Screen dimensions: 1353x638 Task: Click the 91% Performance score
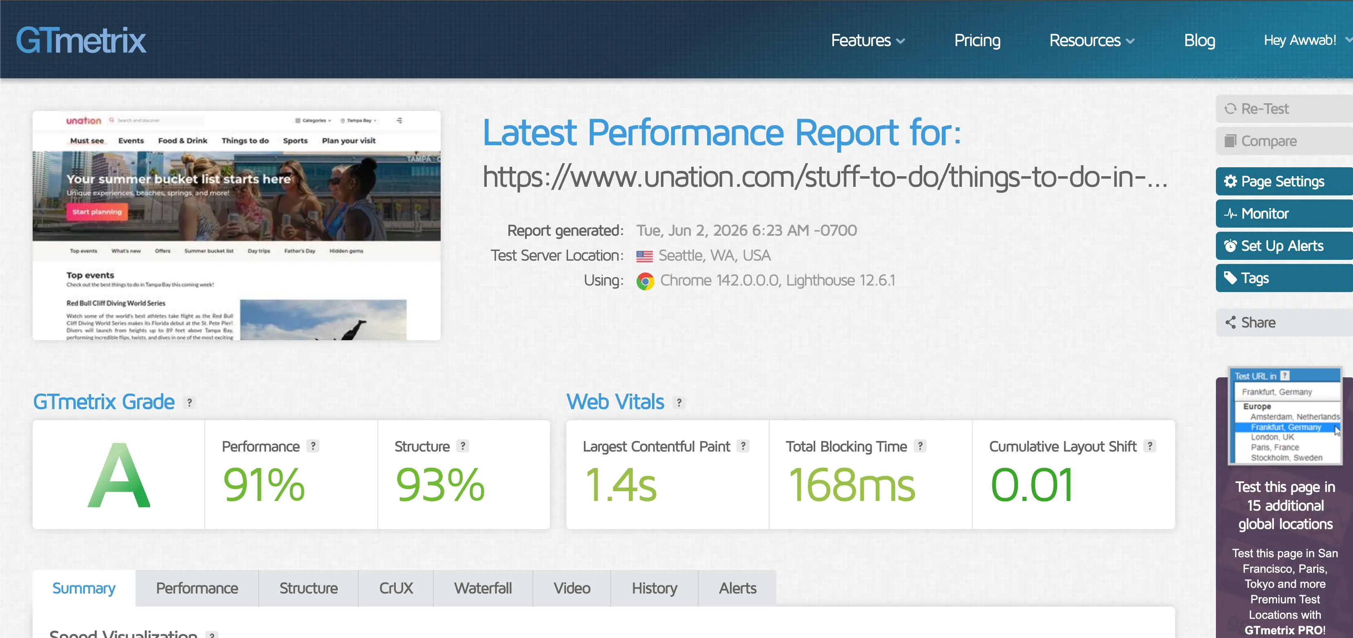coord(264,485)
